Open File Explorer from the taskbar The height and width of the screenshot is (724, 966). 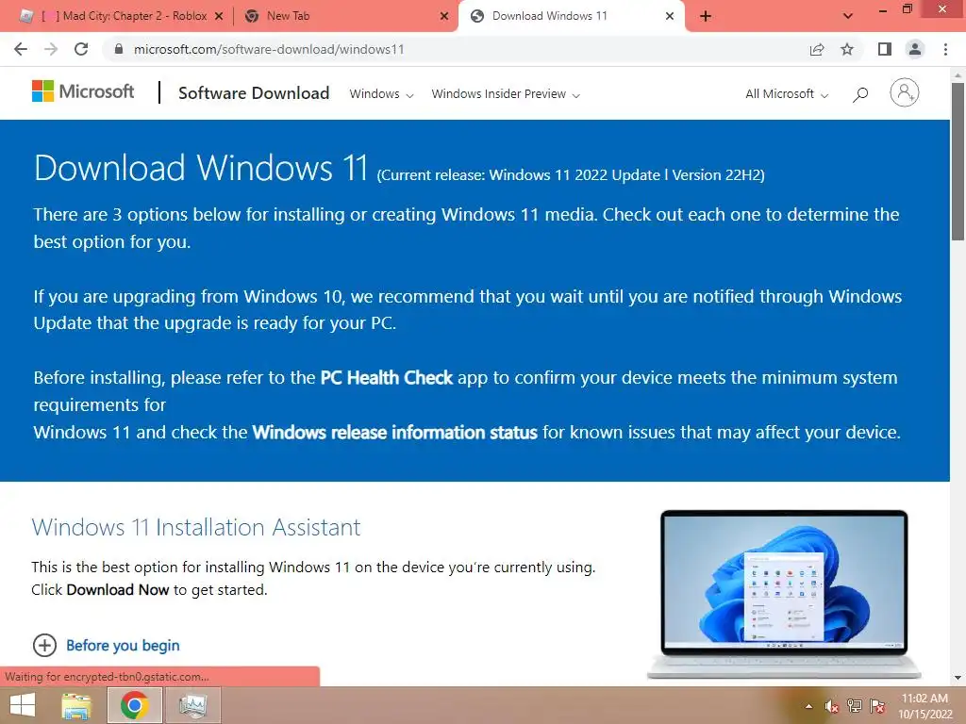tap(76, 705)
